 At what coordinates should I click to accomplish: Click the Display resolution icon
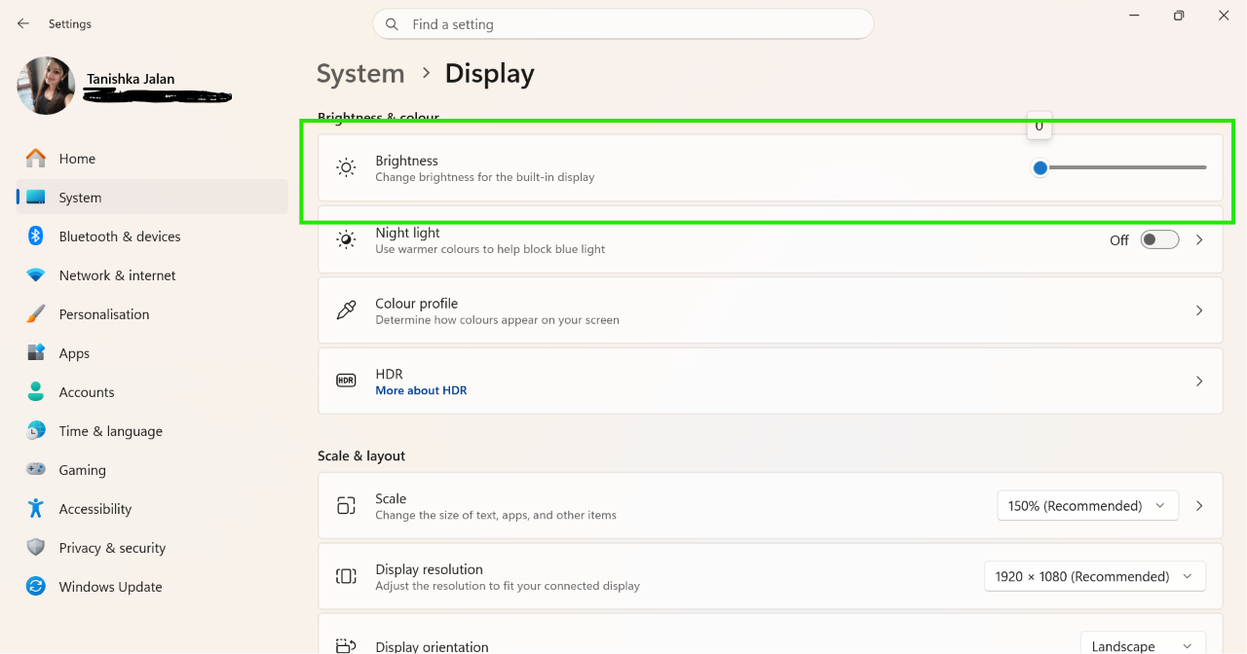(x=346, y=576)
